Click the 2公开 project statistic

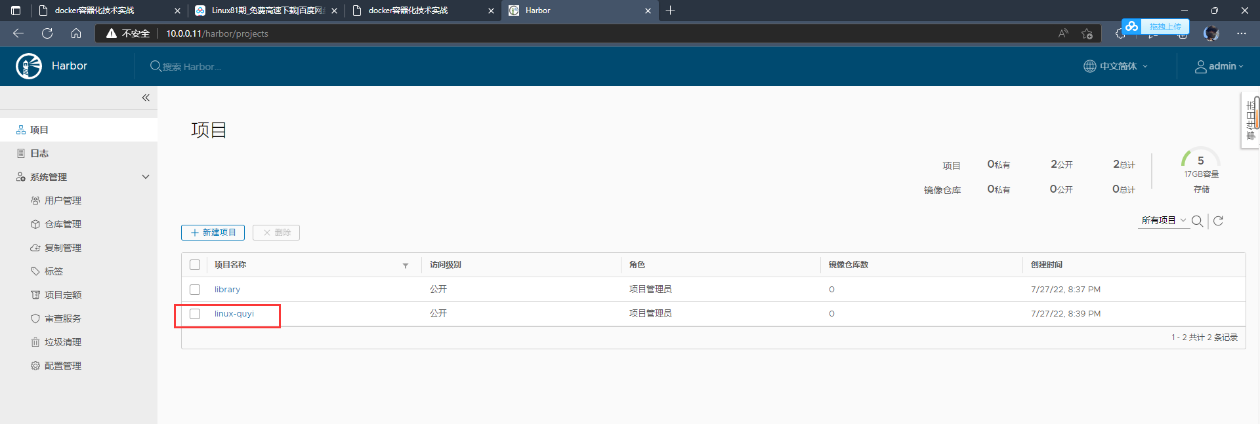[x=1062, y=164]
